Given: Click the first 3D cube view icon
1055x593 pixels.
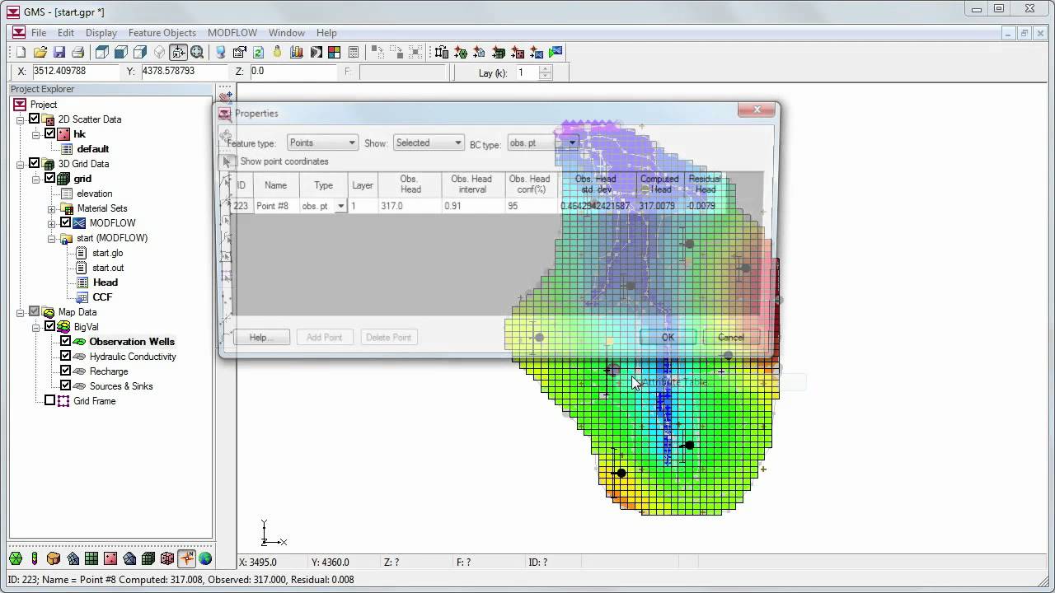Looking at the screenshot, I should pos(101,52).
